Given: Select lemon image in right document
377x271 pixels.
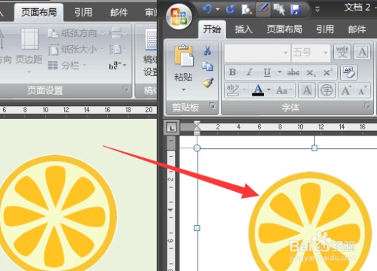Looking at the screenshot, I should [x=310, y=222].
